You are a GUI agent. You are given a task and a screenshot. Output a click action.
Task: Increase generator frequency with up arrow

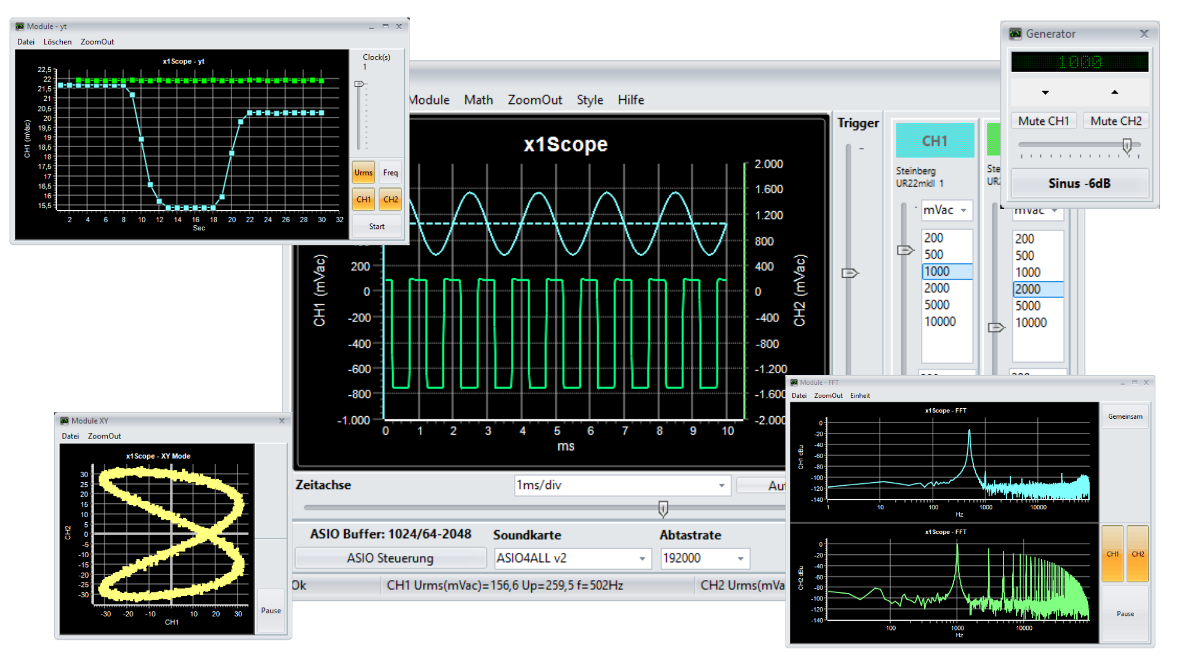(x=1114, y=92)
